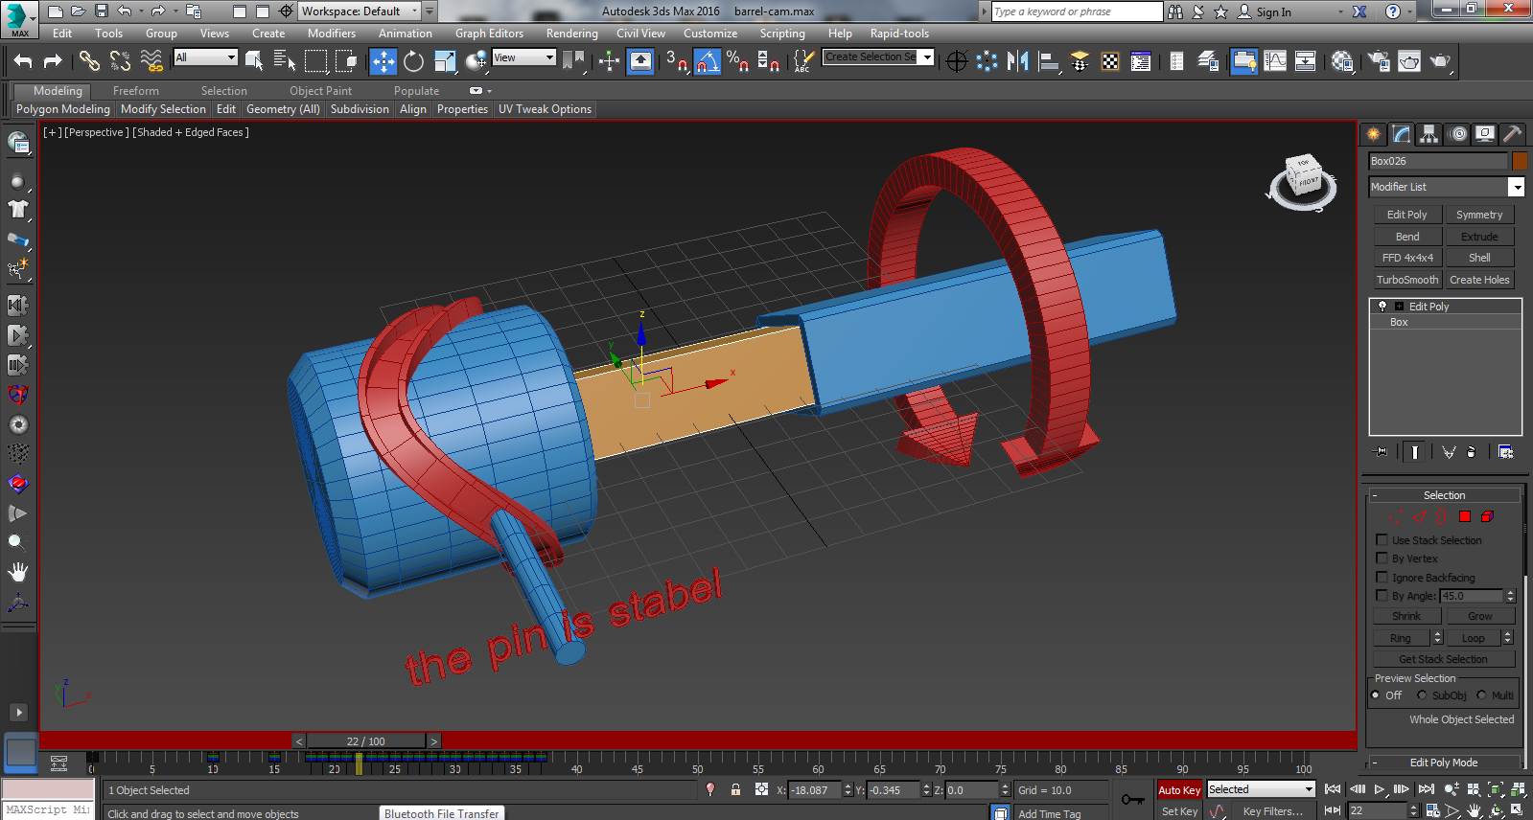Switch to the Freeform ribbon tab
Screen dimensions: 1533x820
pos(135,91)
